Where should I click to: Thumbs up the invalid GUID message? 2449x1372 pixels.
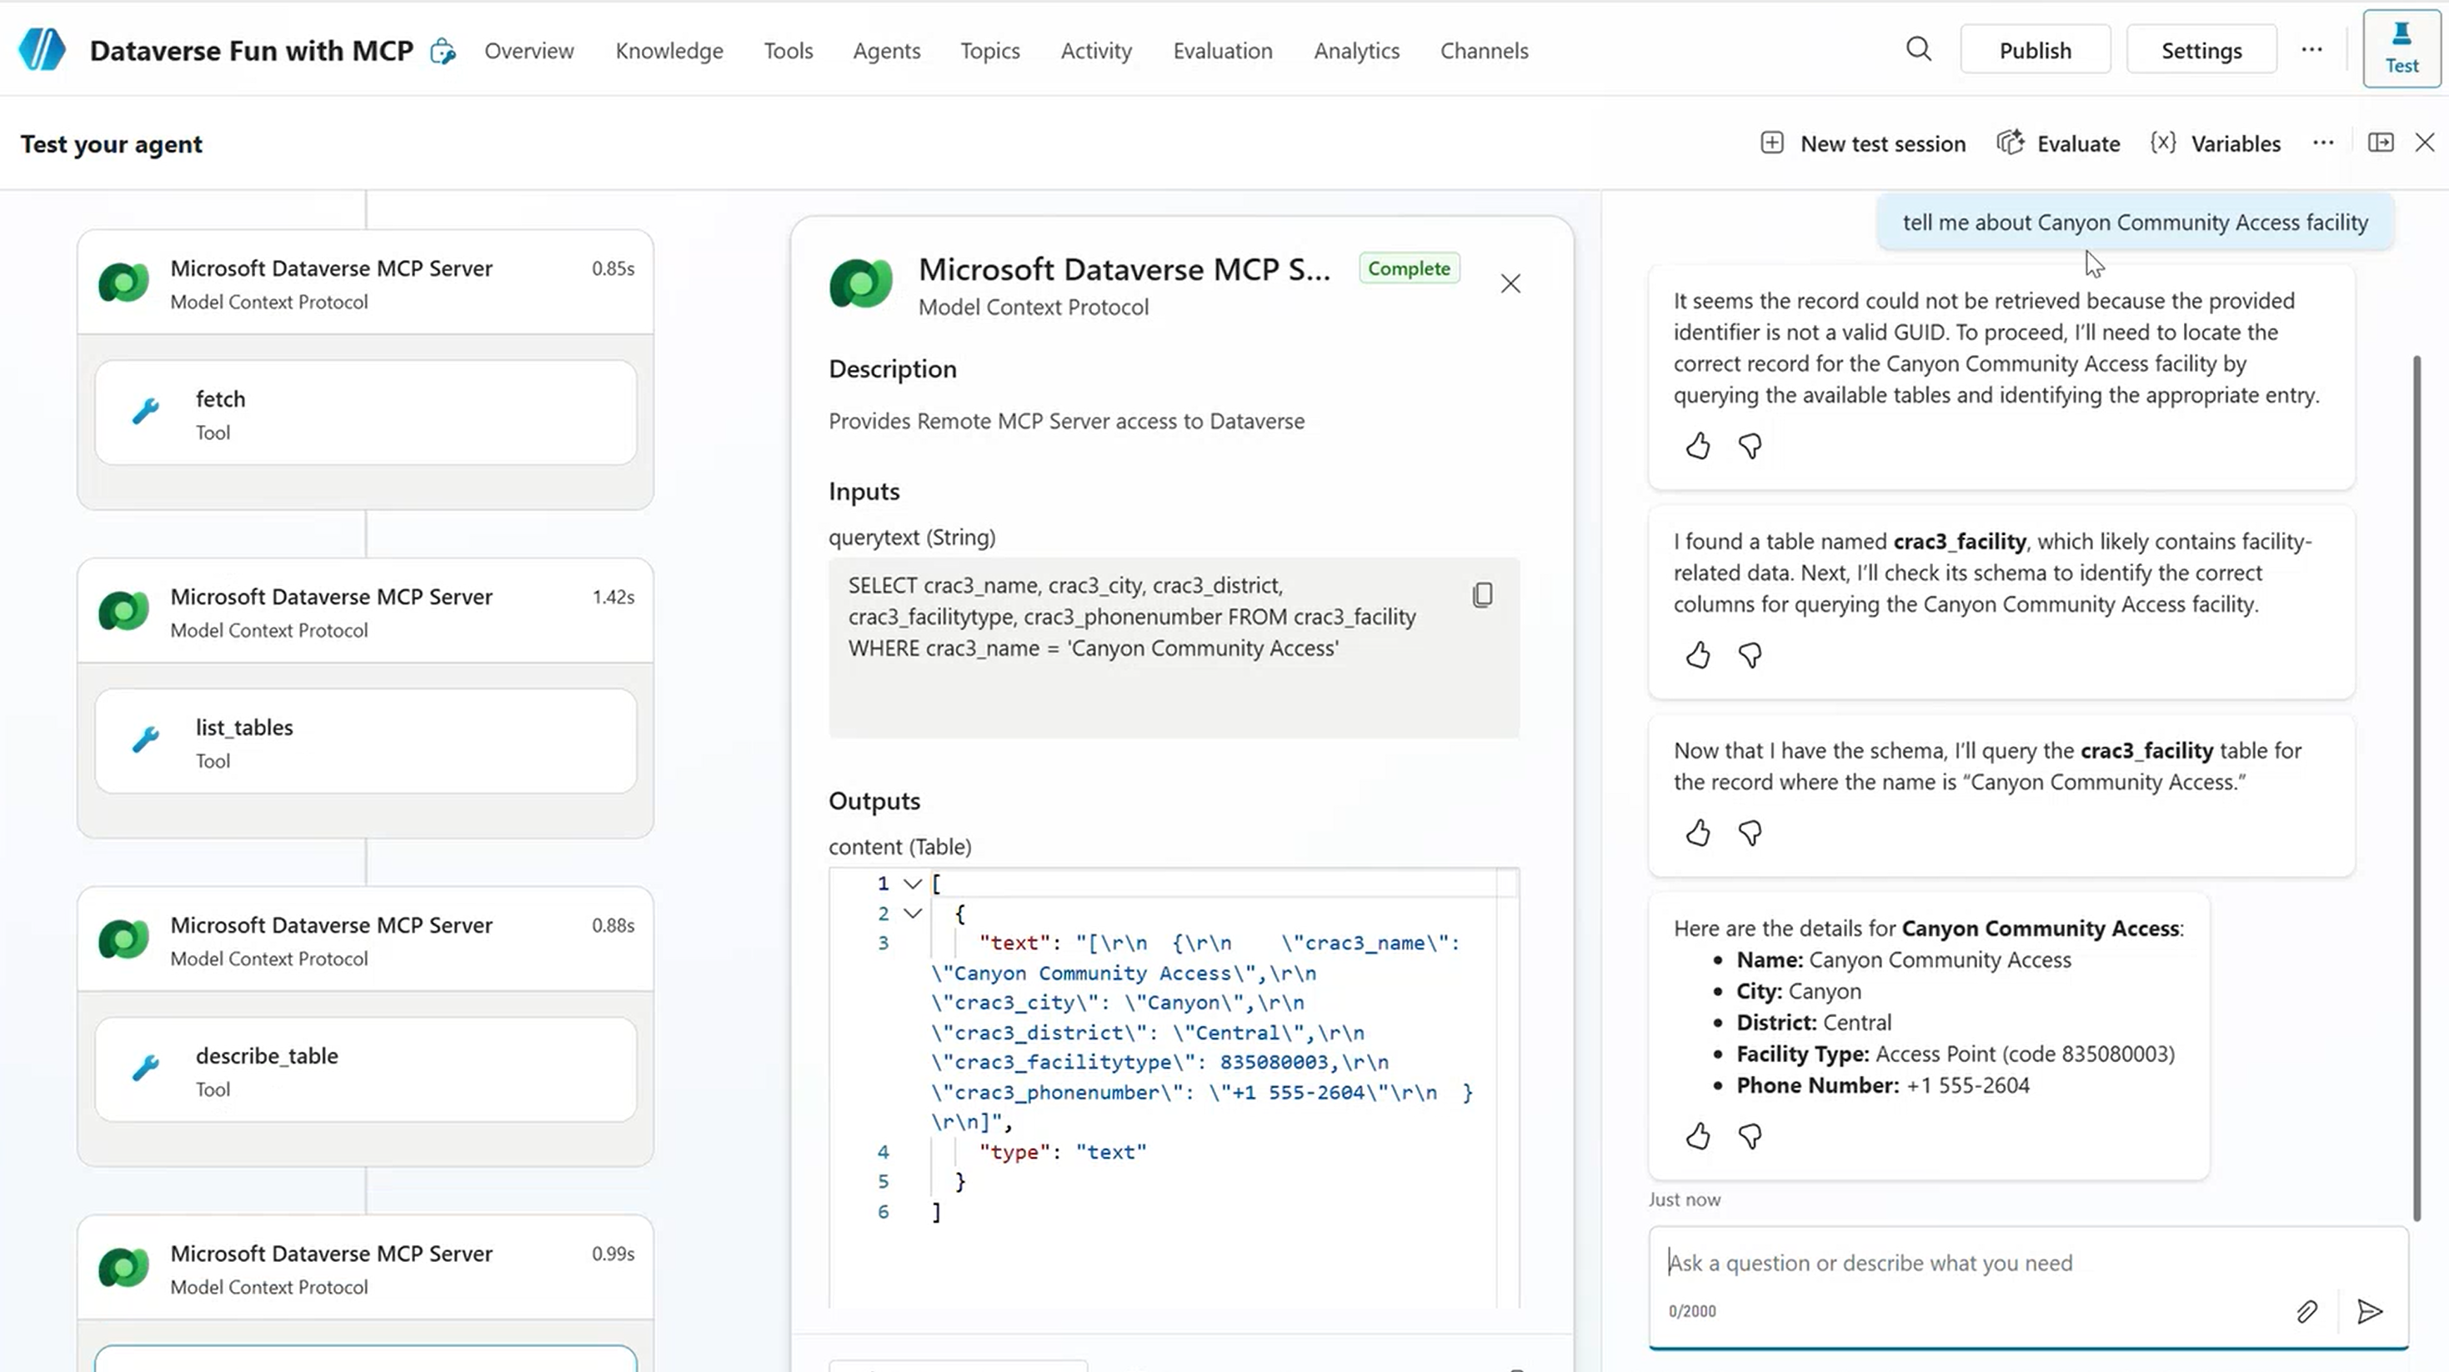[1698, 446]
